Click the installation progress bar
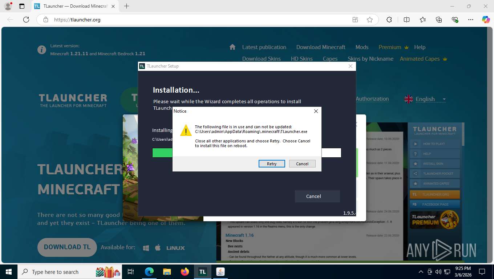 point(247,153)
